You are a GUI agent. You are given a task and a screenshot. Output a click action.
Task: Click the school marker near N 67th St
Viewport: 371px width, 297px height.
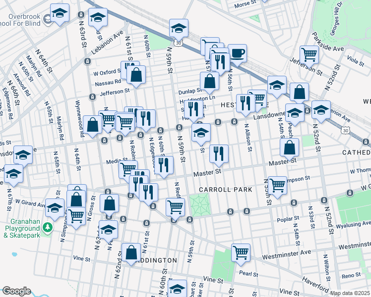(13, 174)
